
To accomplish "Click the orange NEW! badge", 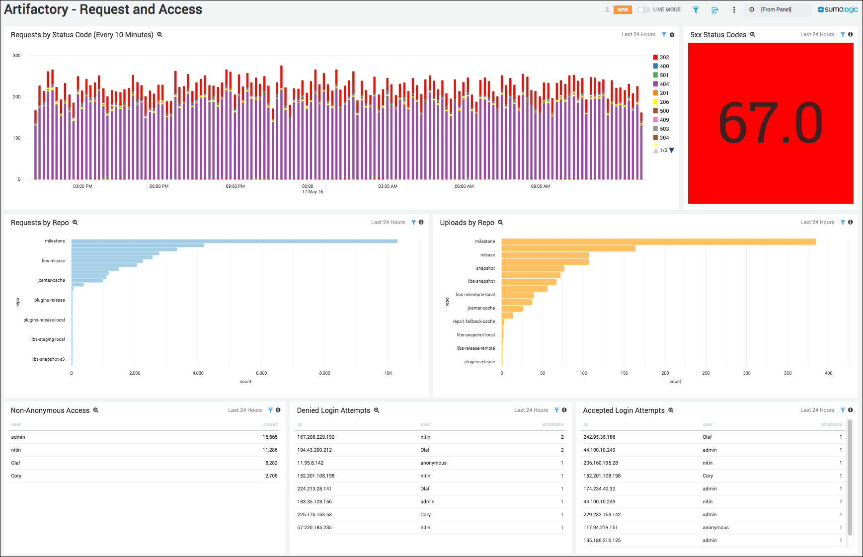I will 623,10.
